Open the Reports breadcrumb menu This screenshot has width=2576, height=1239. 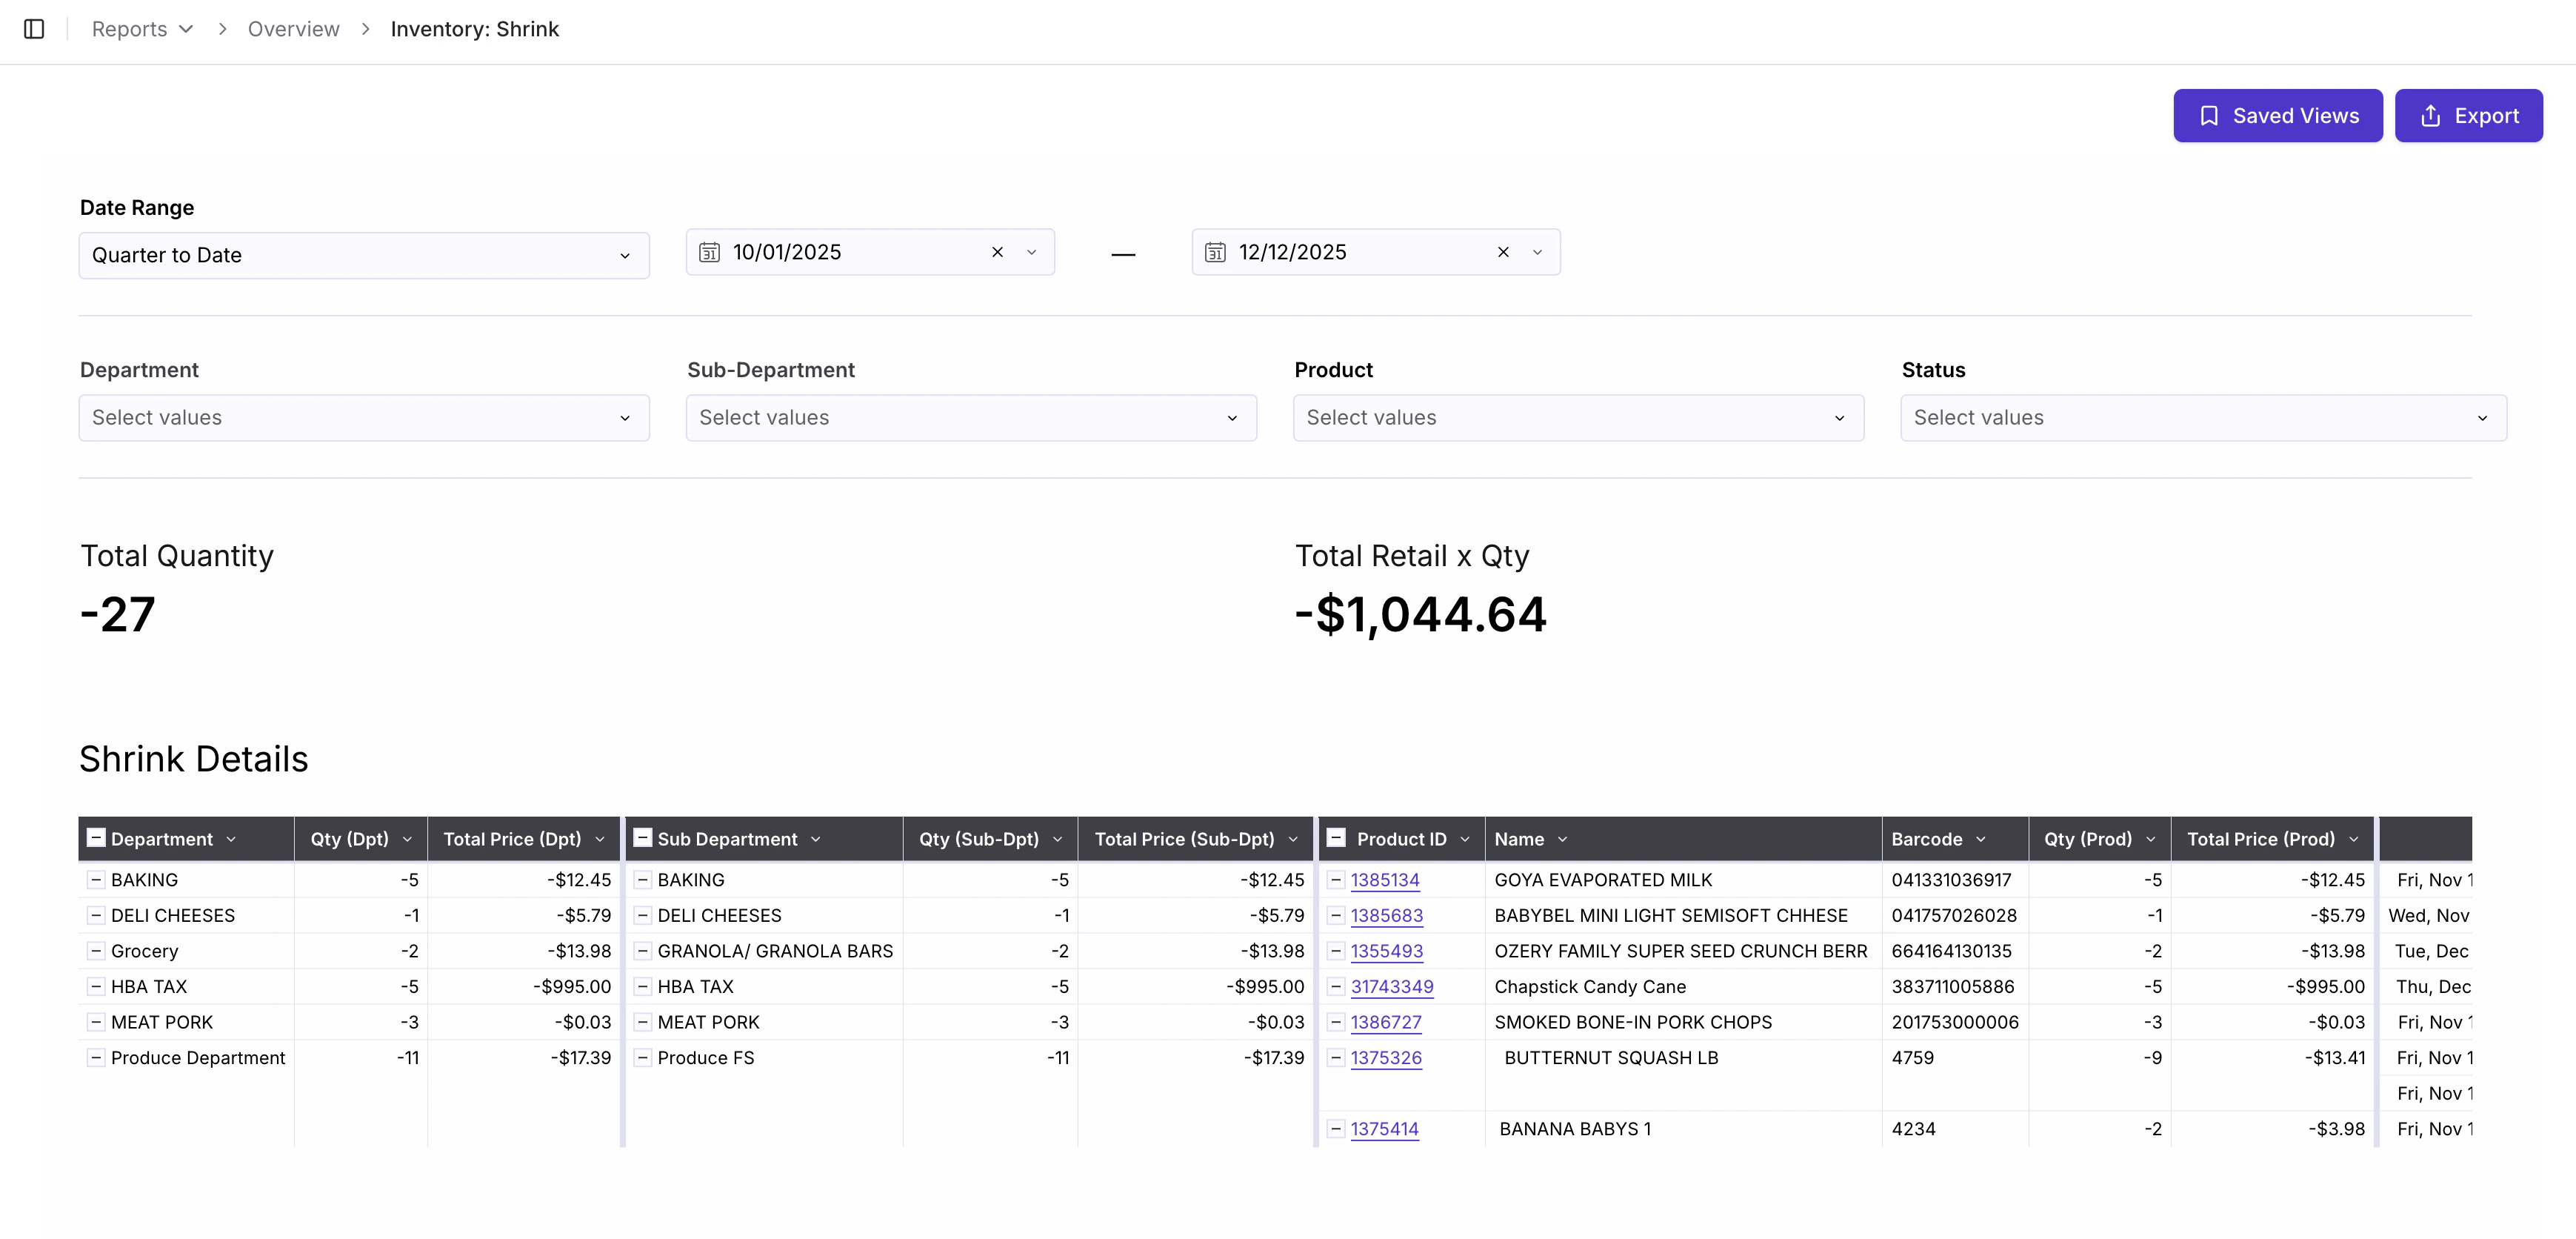point(142,29)
